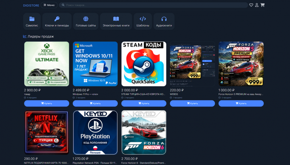Select the Самопис folder category
Image resolution: width=290 pixels, height=165 pixels.
point(32,21)
